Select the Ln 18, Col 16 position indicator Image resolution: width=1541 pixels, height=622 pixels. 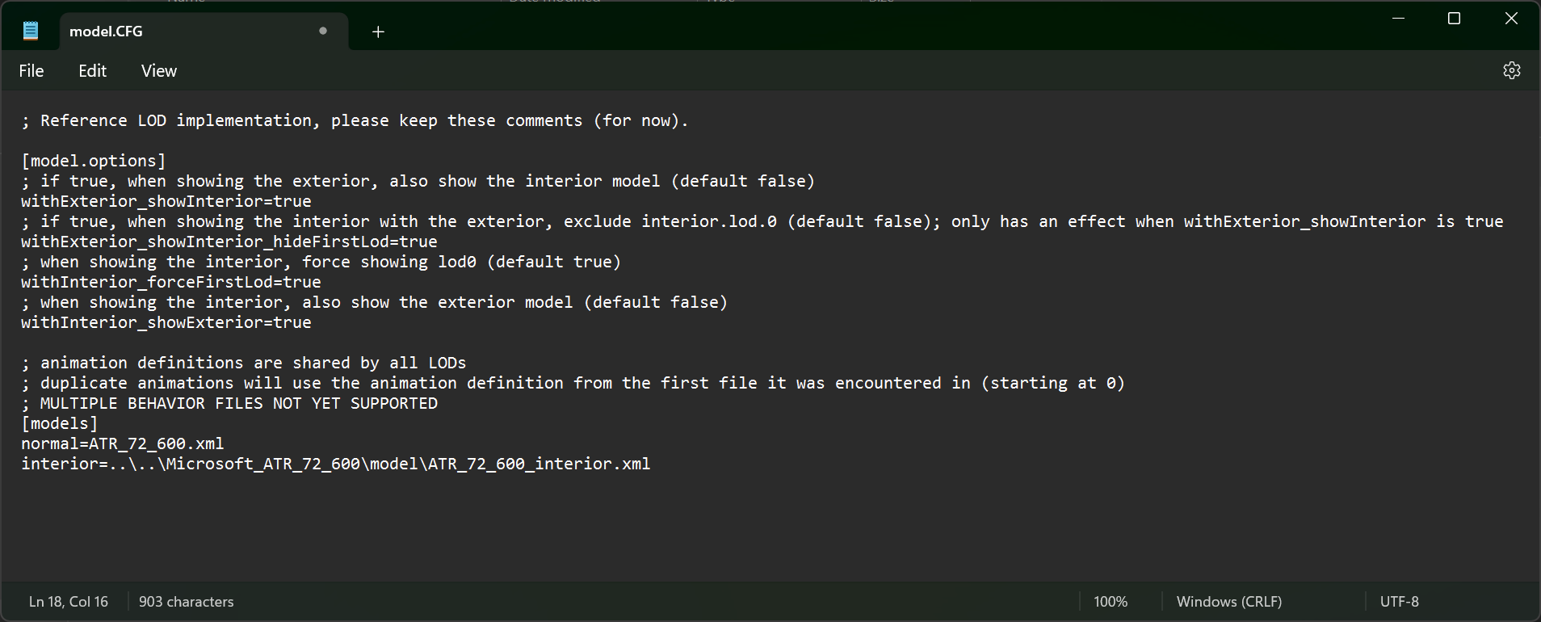pos(68,601)
